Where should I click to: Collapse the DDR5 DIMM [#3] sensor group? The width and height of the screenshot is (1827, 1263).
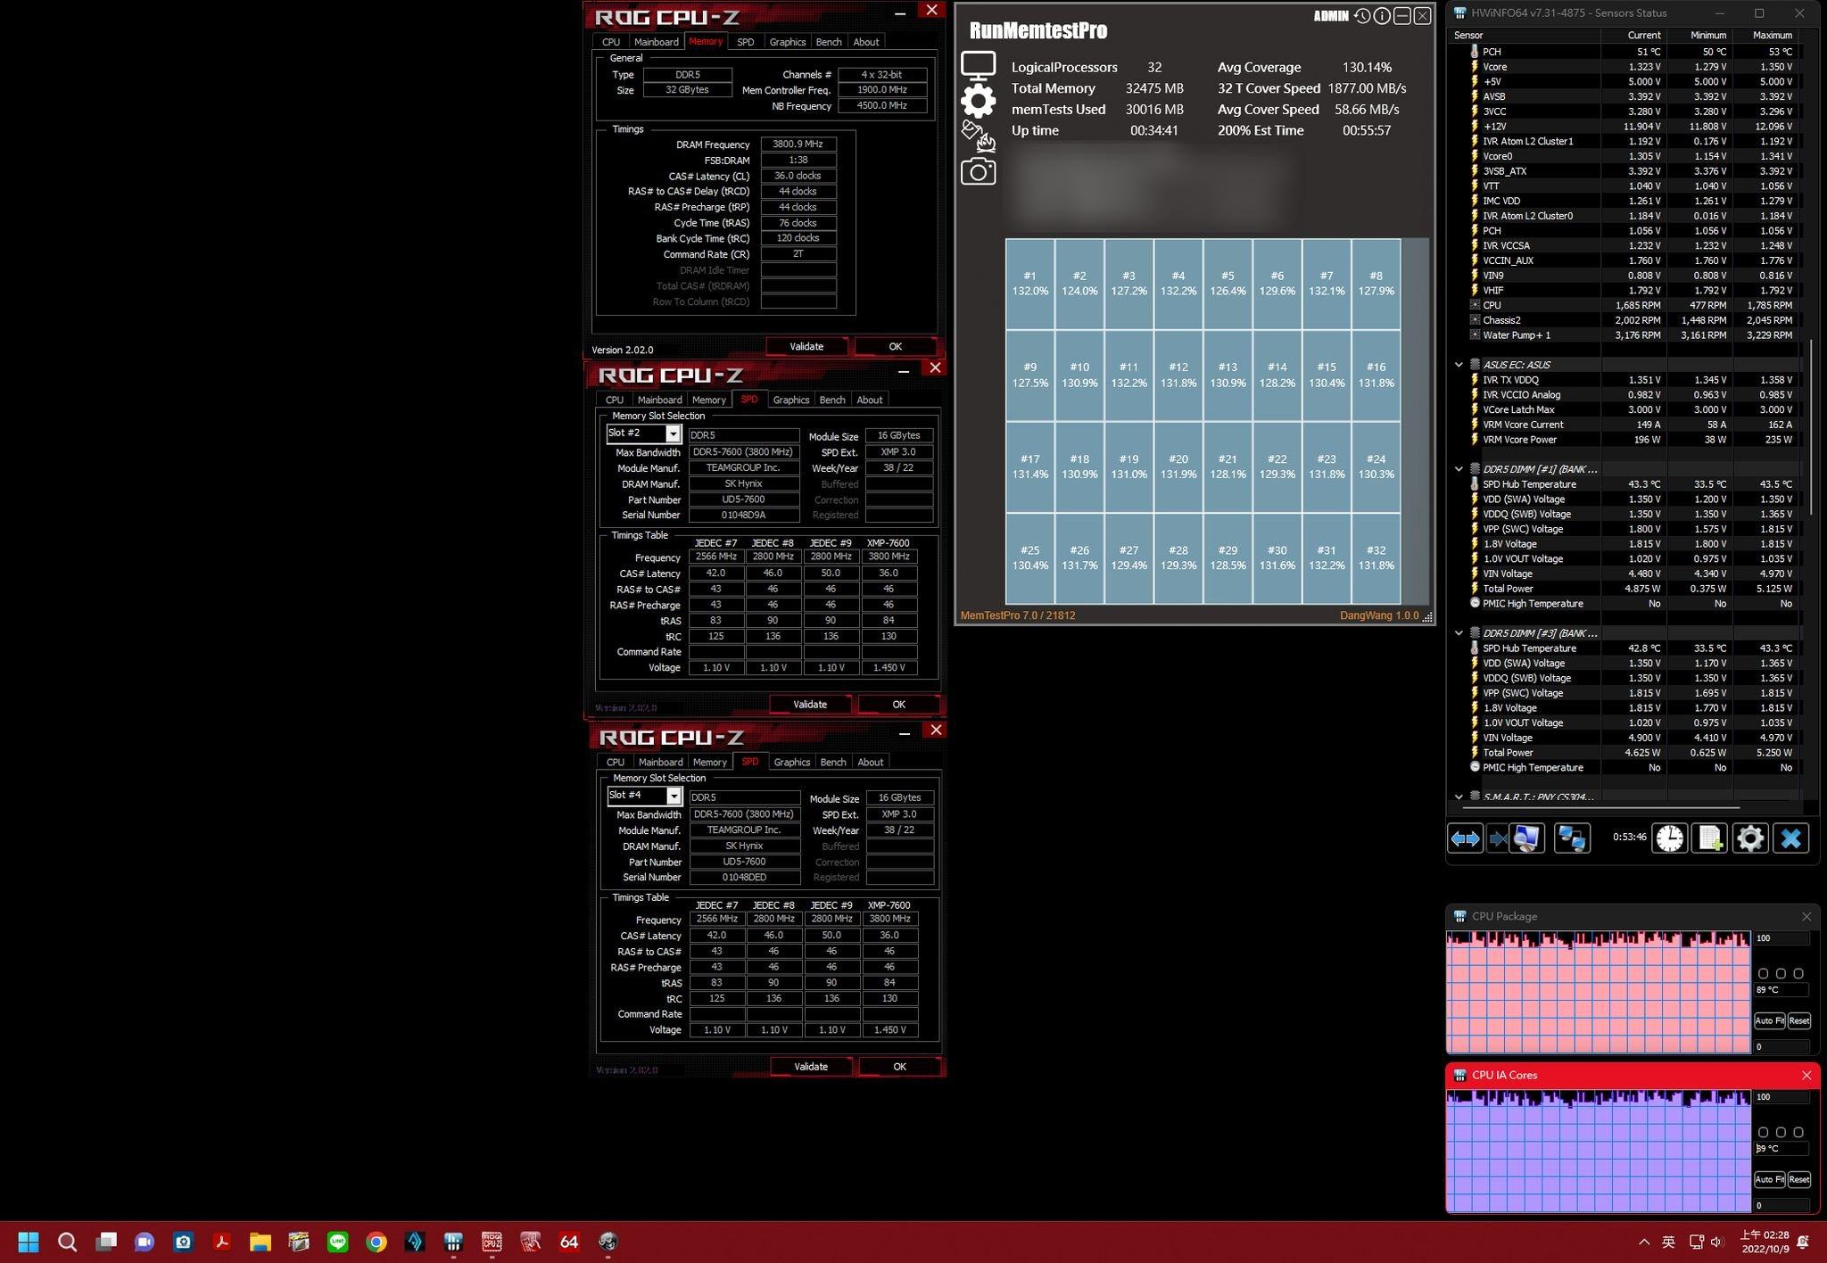pos(1459,633)
